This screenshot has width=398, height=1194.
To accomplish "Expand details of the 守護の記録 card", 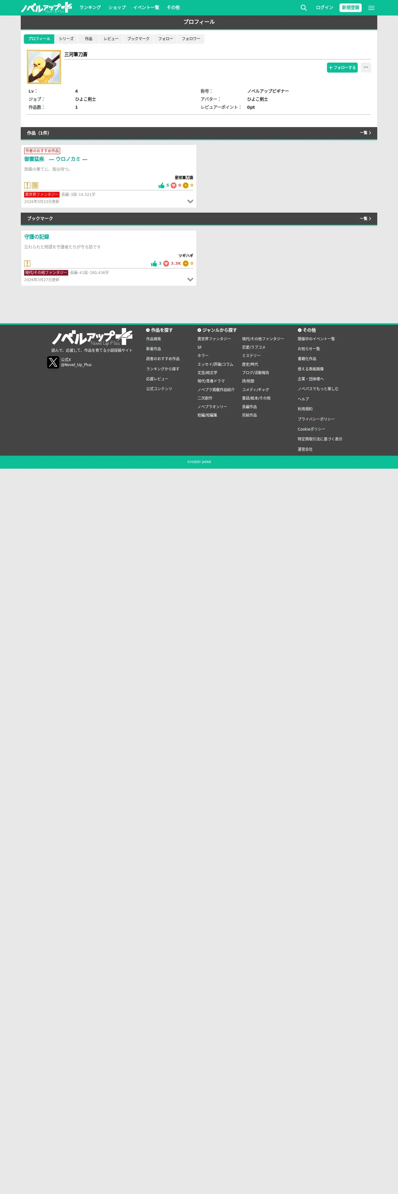I will point(190,280).
